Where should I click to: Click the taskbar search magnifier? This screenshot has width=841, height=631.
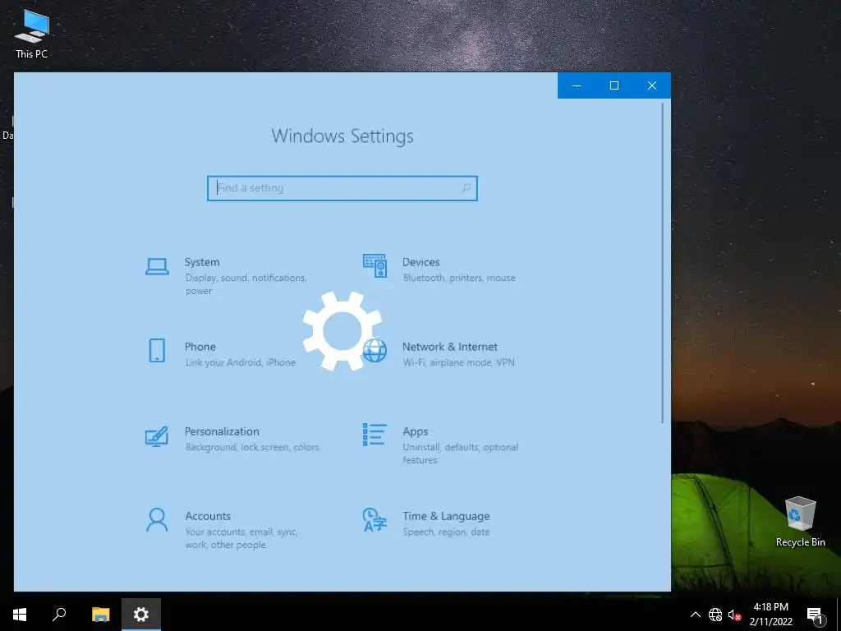click(x=59, y=615)
